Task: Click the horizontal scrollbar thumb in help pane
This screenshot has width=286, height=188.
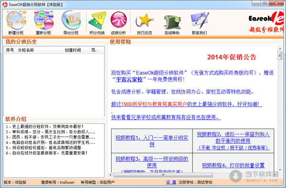Action: pyautogui.click(x=163, y=175)
